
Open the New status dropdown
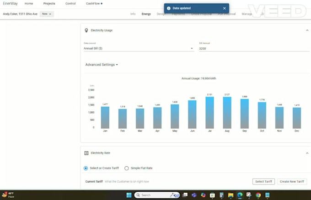click(x=47, y=14)
